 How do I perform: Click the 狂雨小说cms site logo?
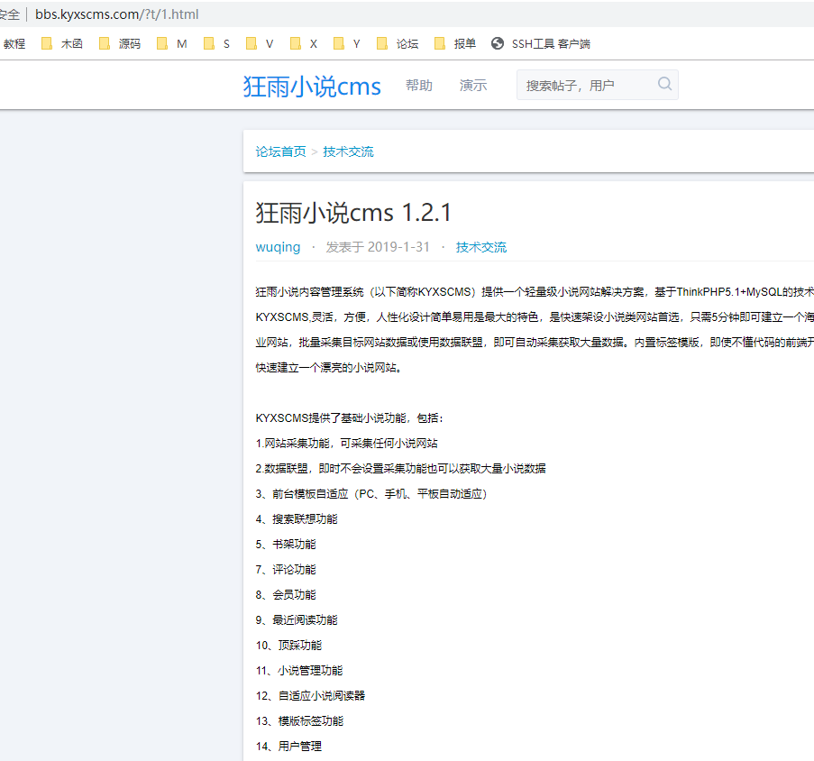(312, 87)
